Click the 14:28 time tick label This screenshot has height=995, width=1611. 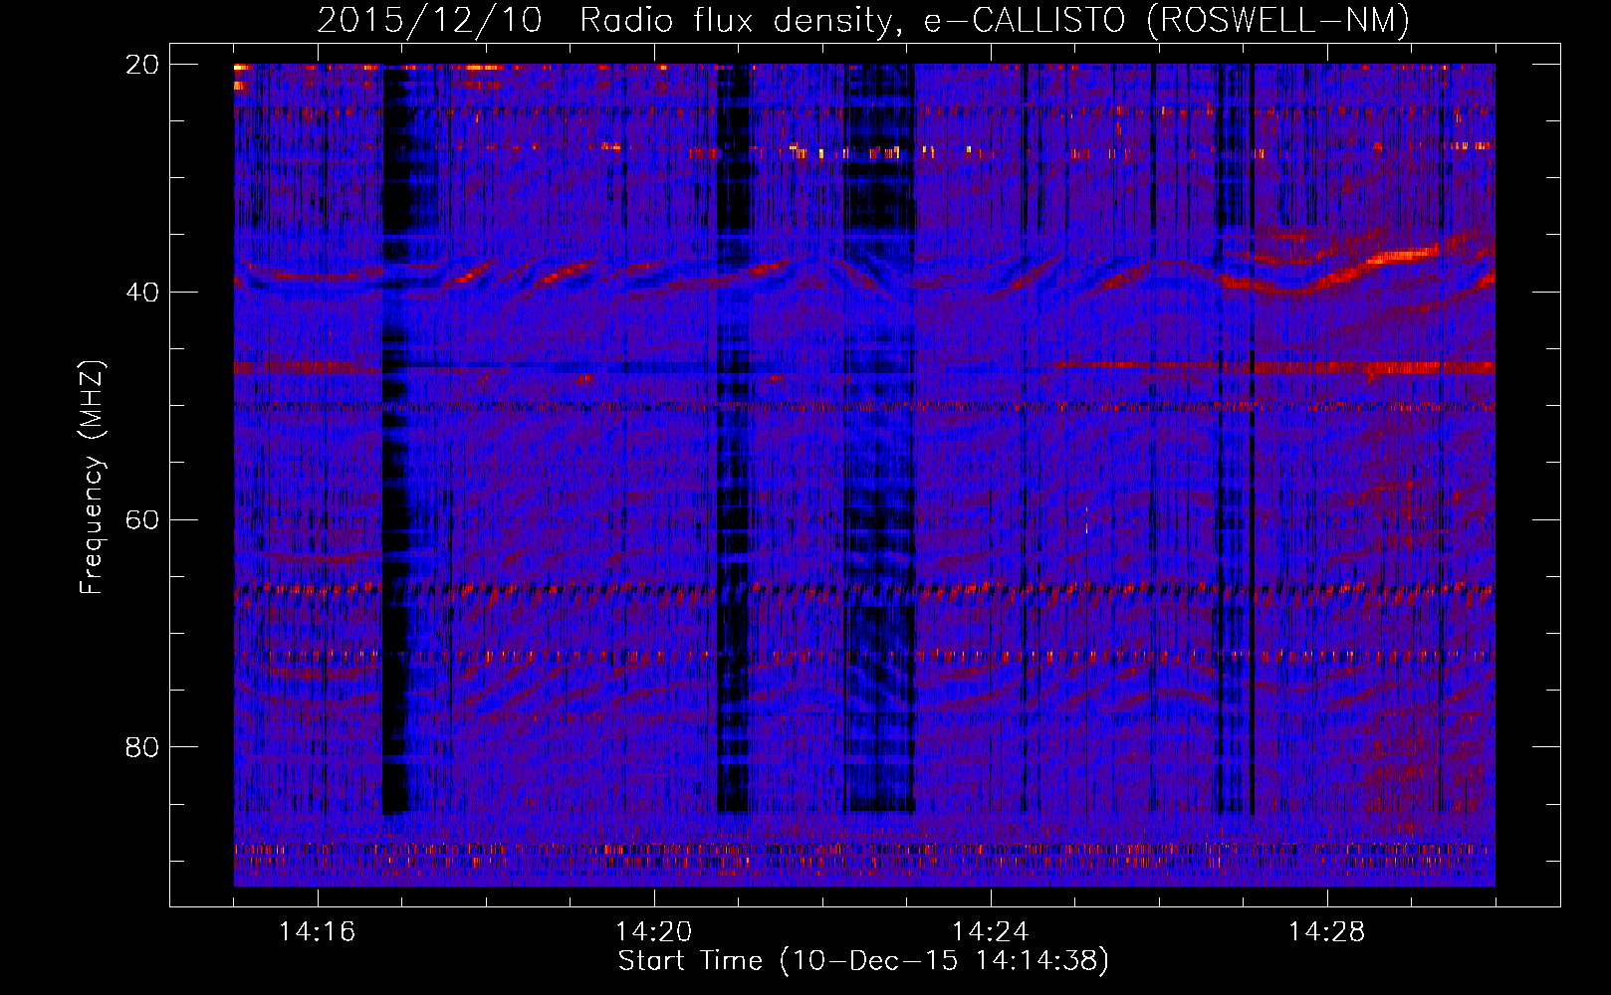1327,932
